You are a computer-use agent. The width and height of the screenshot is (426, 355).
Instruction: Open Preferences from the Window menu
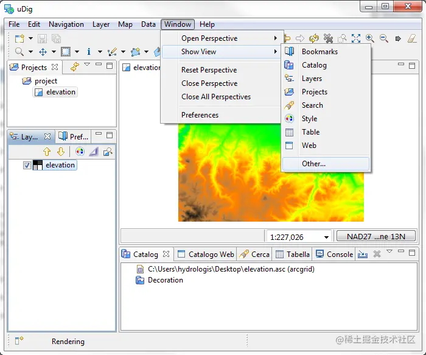pos(222,115)
